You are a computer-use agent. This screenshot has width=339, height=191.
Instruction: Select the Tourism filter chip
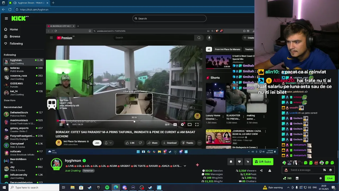tap(249, 49)
